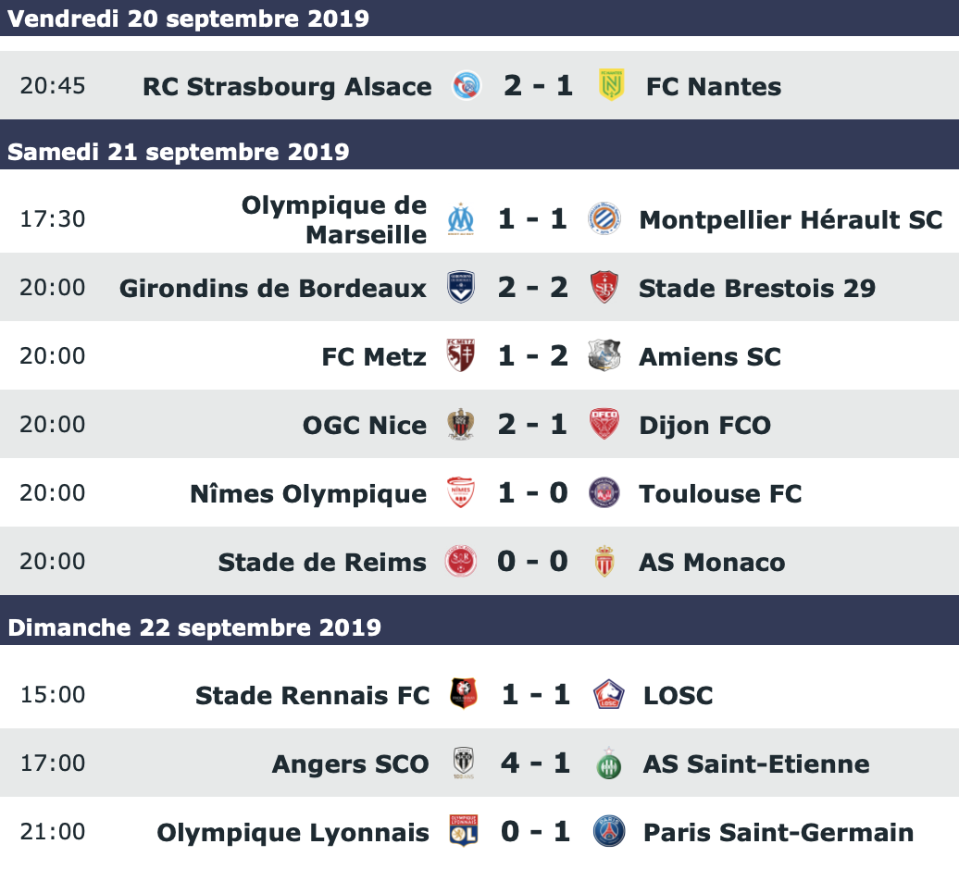Click the Olympique Lyonnais club crest
The width and height of the screenshot is (959, 869).
point(464,832)
